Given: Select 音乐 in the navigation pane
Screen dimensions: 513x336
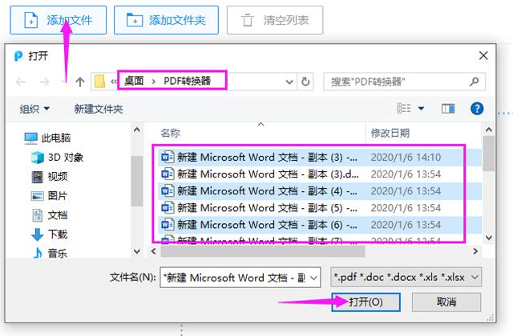Looking at the screenshot, I should (50, 253).
